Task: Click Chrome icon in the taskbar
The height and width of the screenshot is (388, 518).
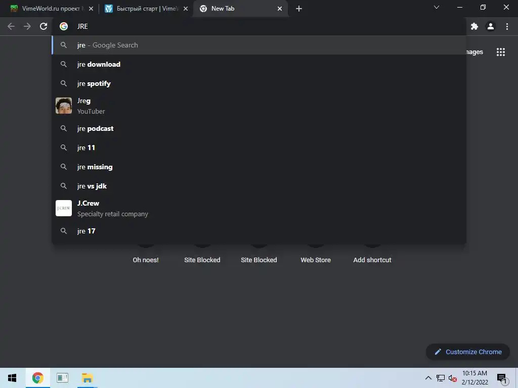Action: (37, 378)
